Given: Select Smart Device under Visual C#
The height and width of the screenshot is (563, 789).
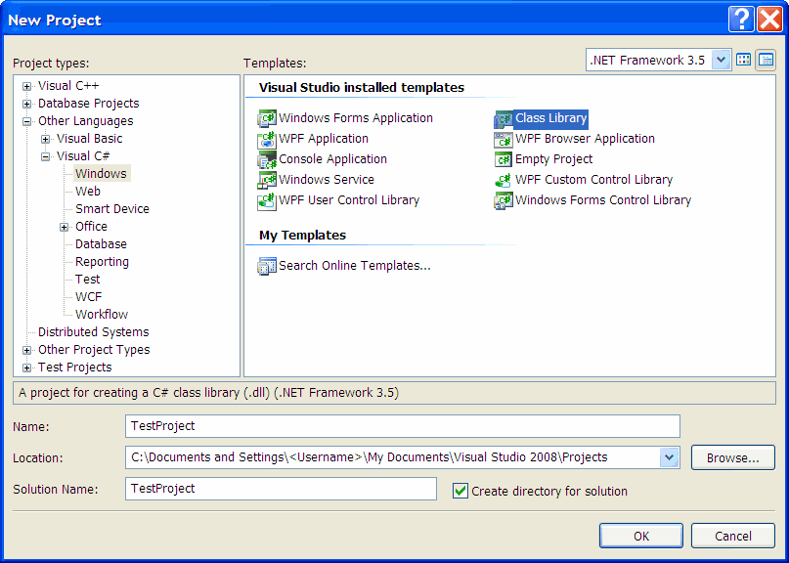Looking at the screenshot, I should click(112, 209).
